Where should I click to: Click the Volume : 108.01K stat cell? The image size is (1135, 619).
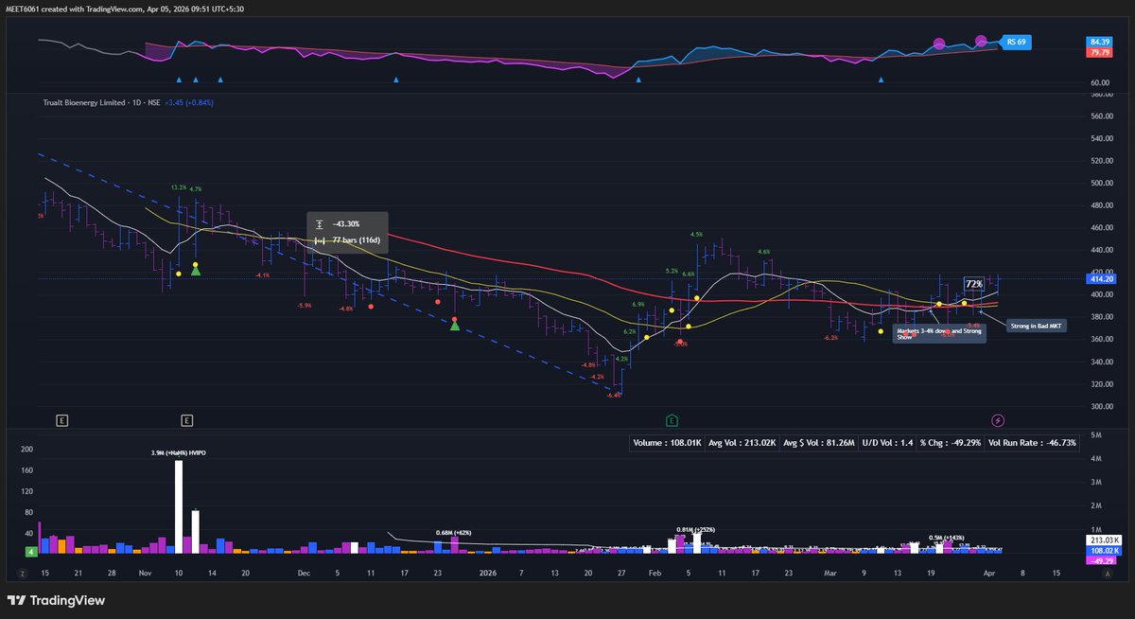coord(667,442)
